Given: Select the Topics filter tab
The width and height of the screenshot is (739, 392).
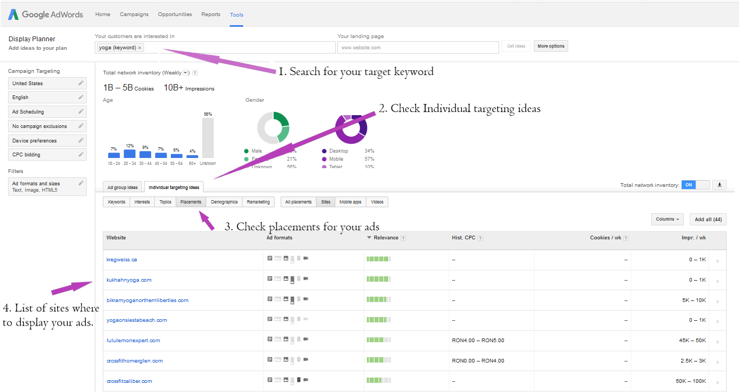Looking at the screenshot, I should (x=165, y=202).
